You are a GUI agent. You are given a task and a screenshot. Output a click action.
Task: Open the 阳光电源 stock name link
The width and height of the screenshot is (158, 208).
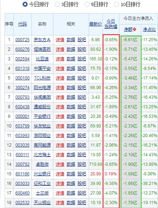point(42,88)
